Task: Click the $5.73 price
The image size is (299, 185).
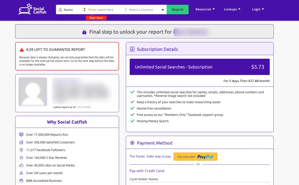Action: 258,67
